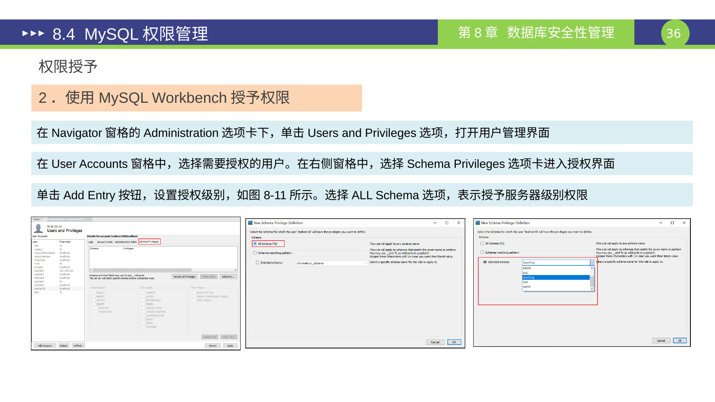Screen dimensions: 715x402
Task: Tick the INSERT checkbox under Object Rights
Action: pyautogui.click(x=94, y=296)
